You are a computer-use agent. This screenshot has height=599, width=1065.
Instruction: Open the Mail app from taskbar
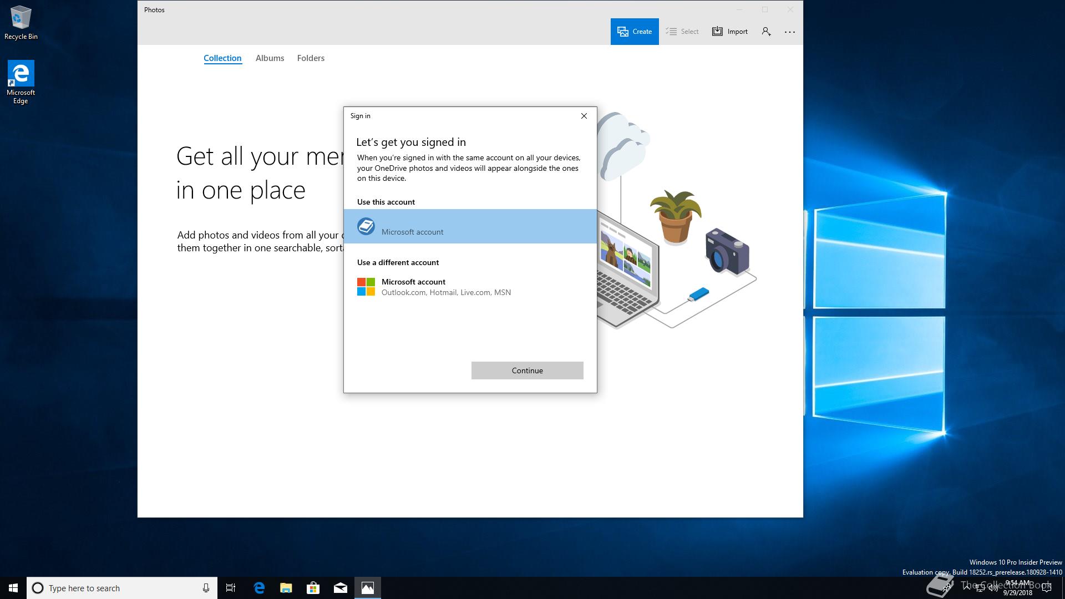click(341, 588)
